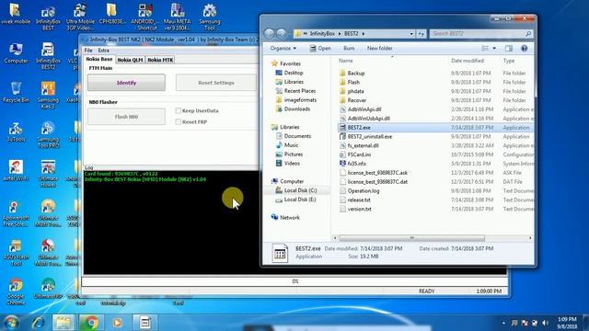Viewport: 589px width, 331px height.
Task: Open the File menu in Infinity-Box
Action: coord(88,51)
